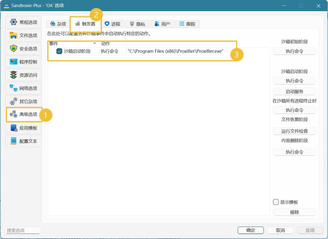328x239 pixels.
Task: Click the 搜索选项 search field
Action: coord(23,230)
